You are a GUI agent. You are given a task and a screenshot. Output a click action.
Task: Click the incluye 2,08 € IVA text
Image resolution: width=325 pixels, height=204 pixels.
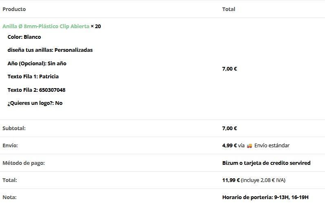coord(263,180)
